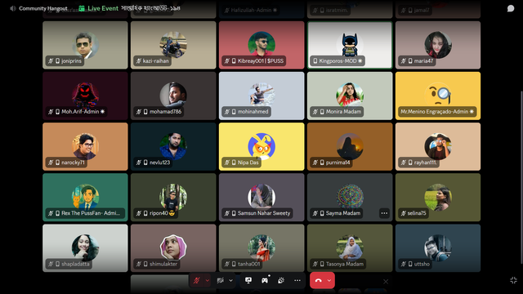The image size is (523, 294).
Task: Select joniprins participant tile
Action: point(85,45)
